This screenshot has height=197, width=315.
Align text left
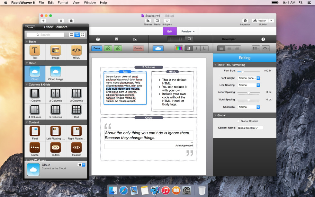[221, 48]
